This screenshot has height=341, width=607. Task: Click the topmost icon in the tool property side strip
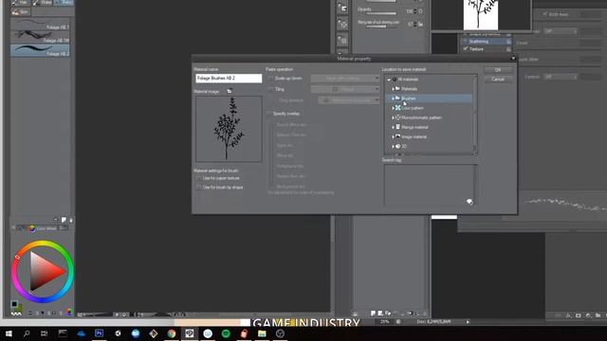point(342,9)
